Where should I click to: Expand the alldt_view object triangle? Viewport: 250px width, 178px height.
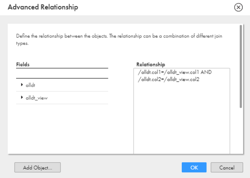tap(22, 97)
